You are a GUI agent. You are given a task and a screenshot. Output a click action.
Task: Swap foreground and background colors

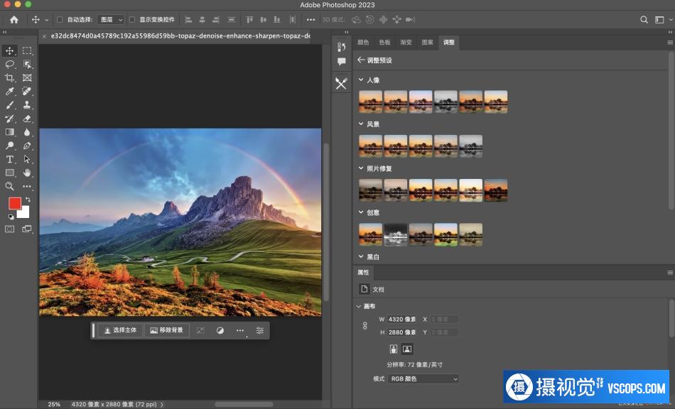click(28, 200)
